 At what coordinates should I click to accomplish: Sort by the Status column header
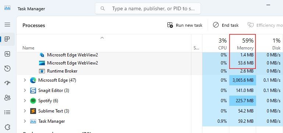(x=197, y=48)
